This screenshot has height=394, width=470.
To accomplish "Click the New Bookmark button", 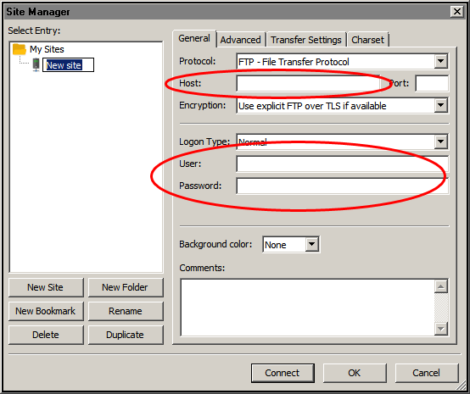I will pyautogui.click(x=46, y=311).
